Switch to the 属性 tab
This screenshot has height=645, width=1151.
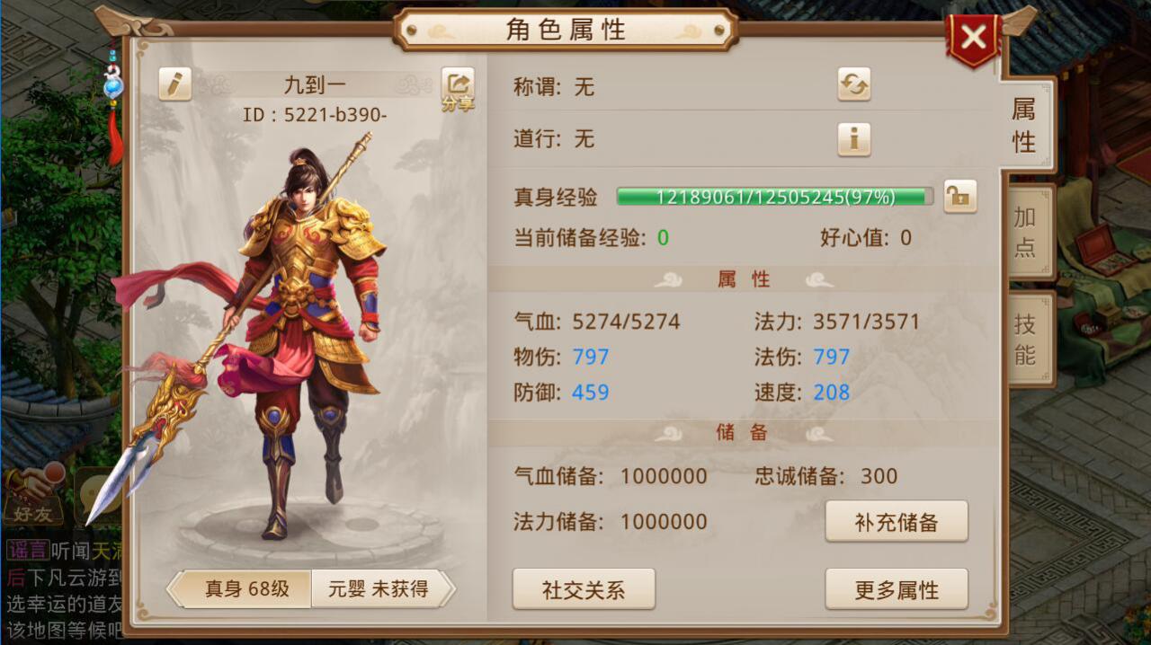[1025, 125]
